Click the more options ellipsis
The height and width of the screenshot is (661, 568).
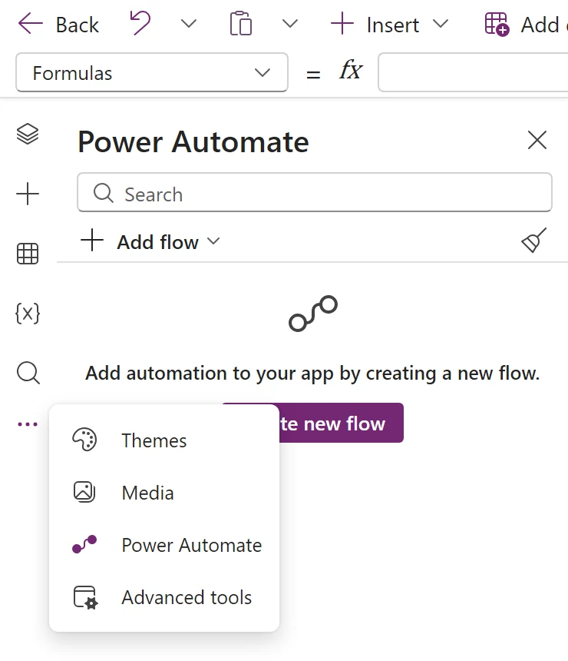pyautogui.click(x=28, y=424)
